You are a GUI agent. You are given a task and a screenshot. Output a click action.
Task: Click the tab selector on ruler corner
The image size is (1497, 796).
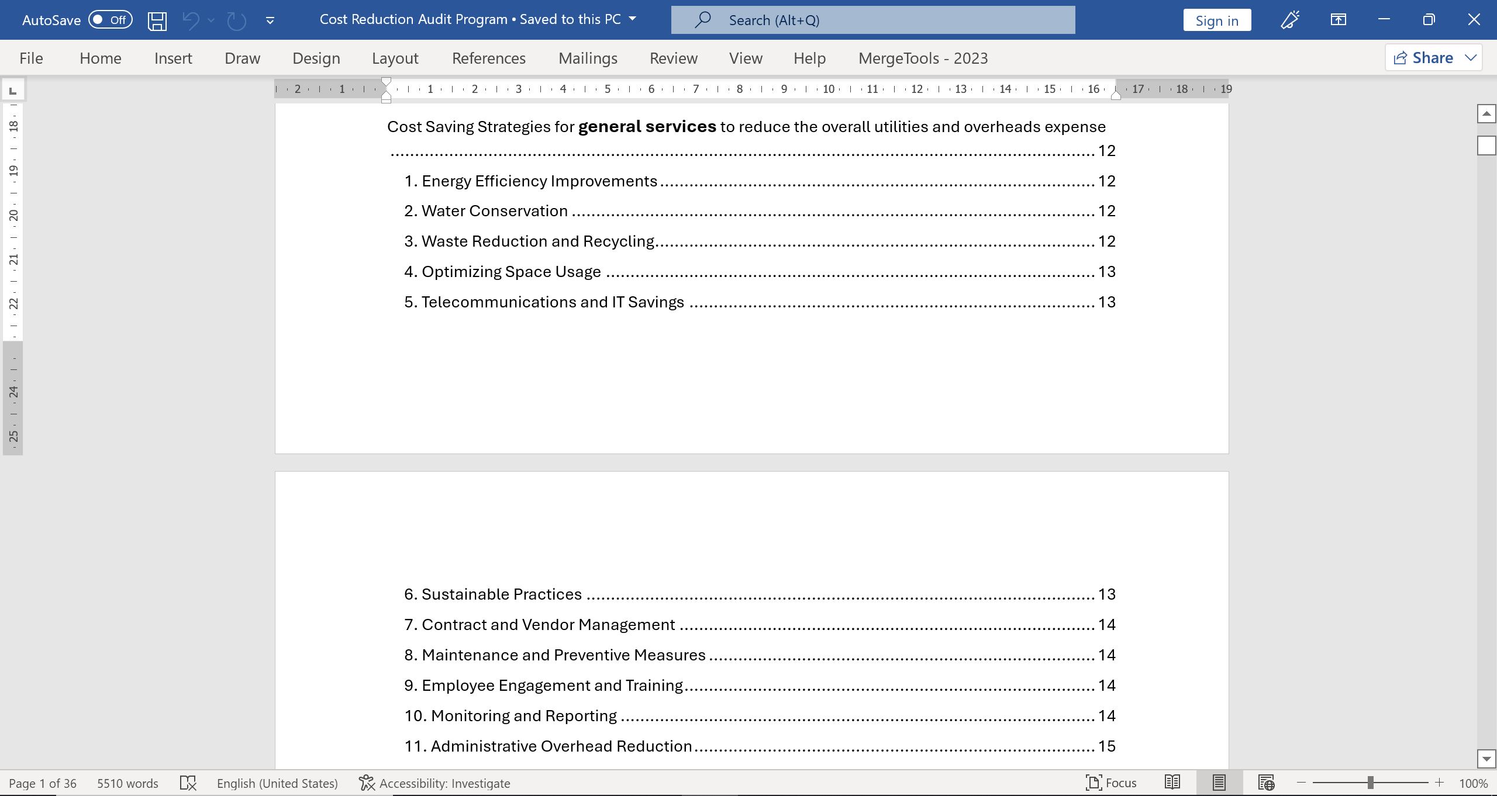pyautogui.click(x=13, y=91)
